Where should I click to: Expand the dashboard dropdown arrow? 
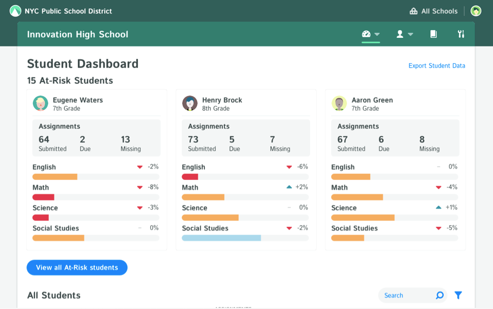pos(377,34)
